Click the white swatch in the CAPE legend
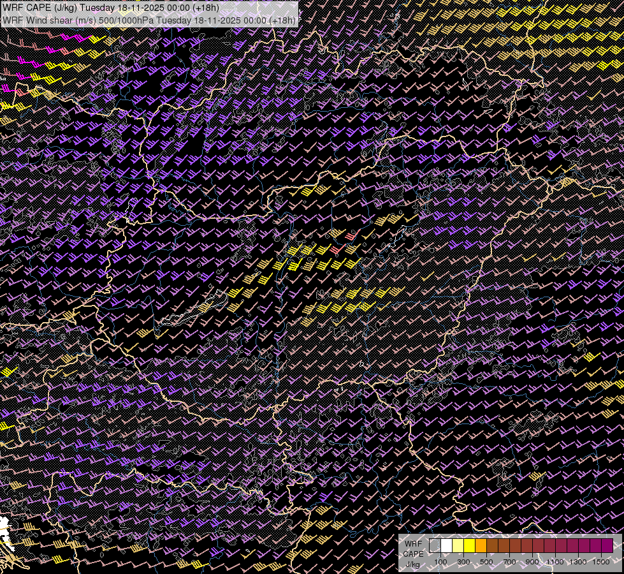624x574 pixels. tap(446, 545)
